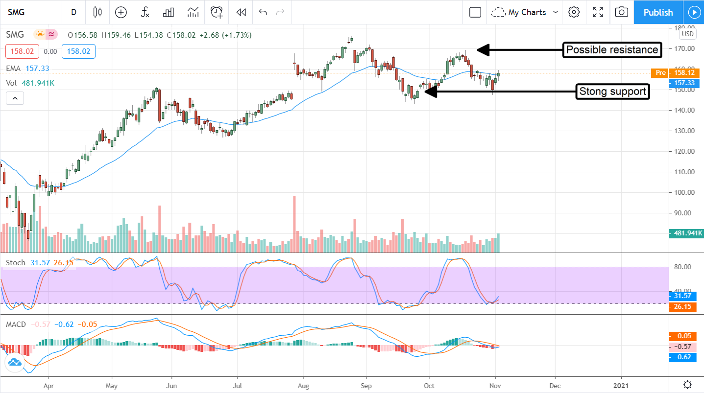Click the MACD indicator label
Viewport: 704px width, 393px height.
pos(16,324)
